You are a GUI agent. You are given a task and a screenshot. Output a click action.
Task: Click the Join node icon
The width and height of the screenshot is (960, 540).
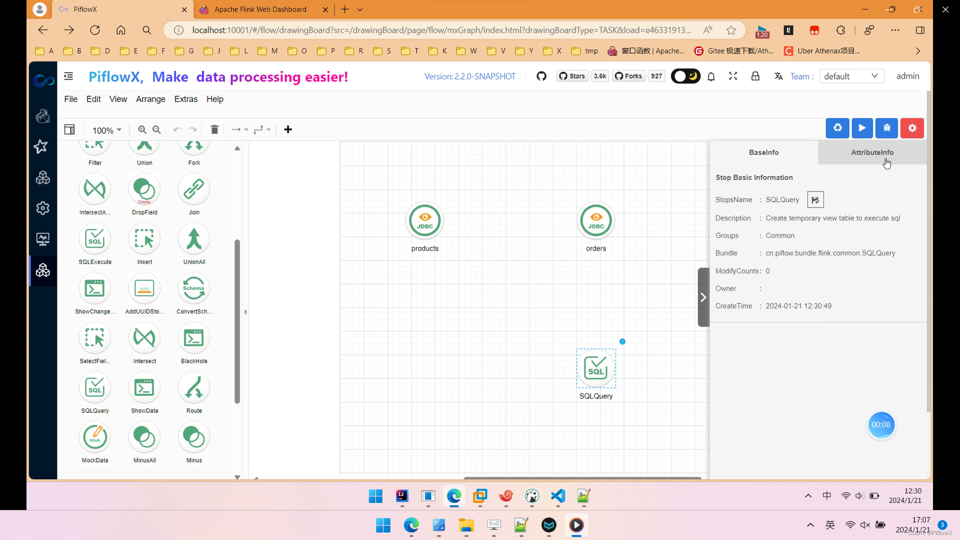194,190
